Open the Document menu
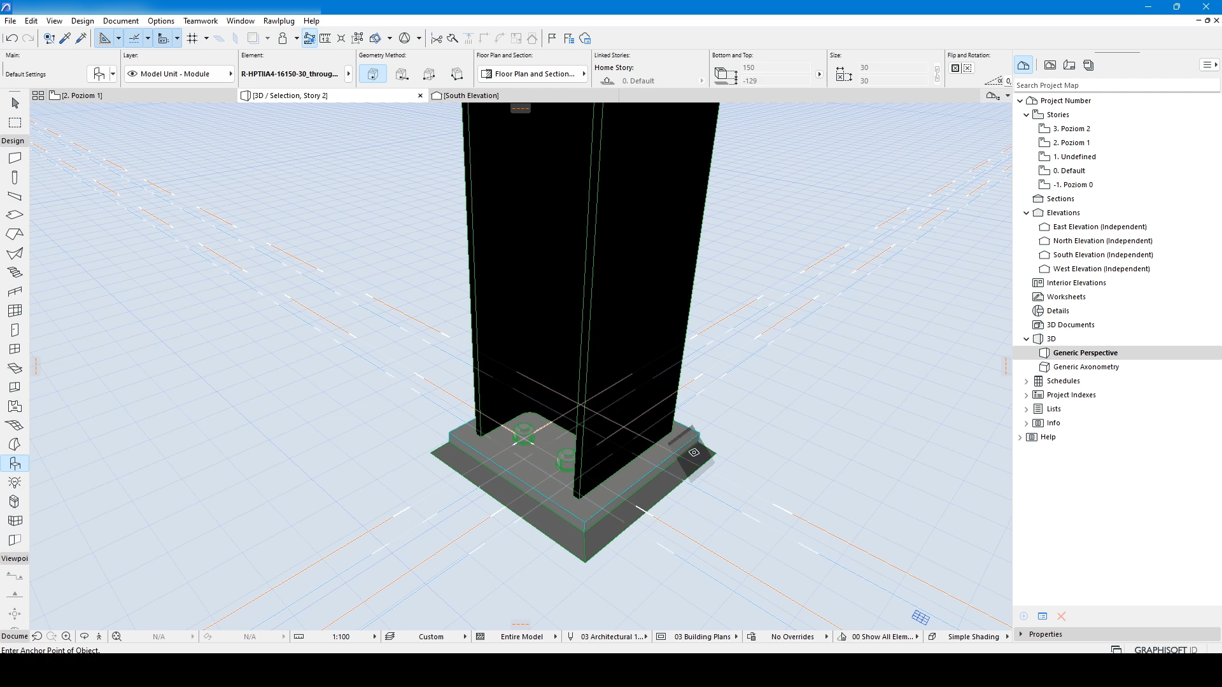 [121, 20]
